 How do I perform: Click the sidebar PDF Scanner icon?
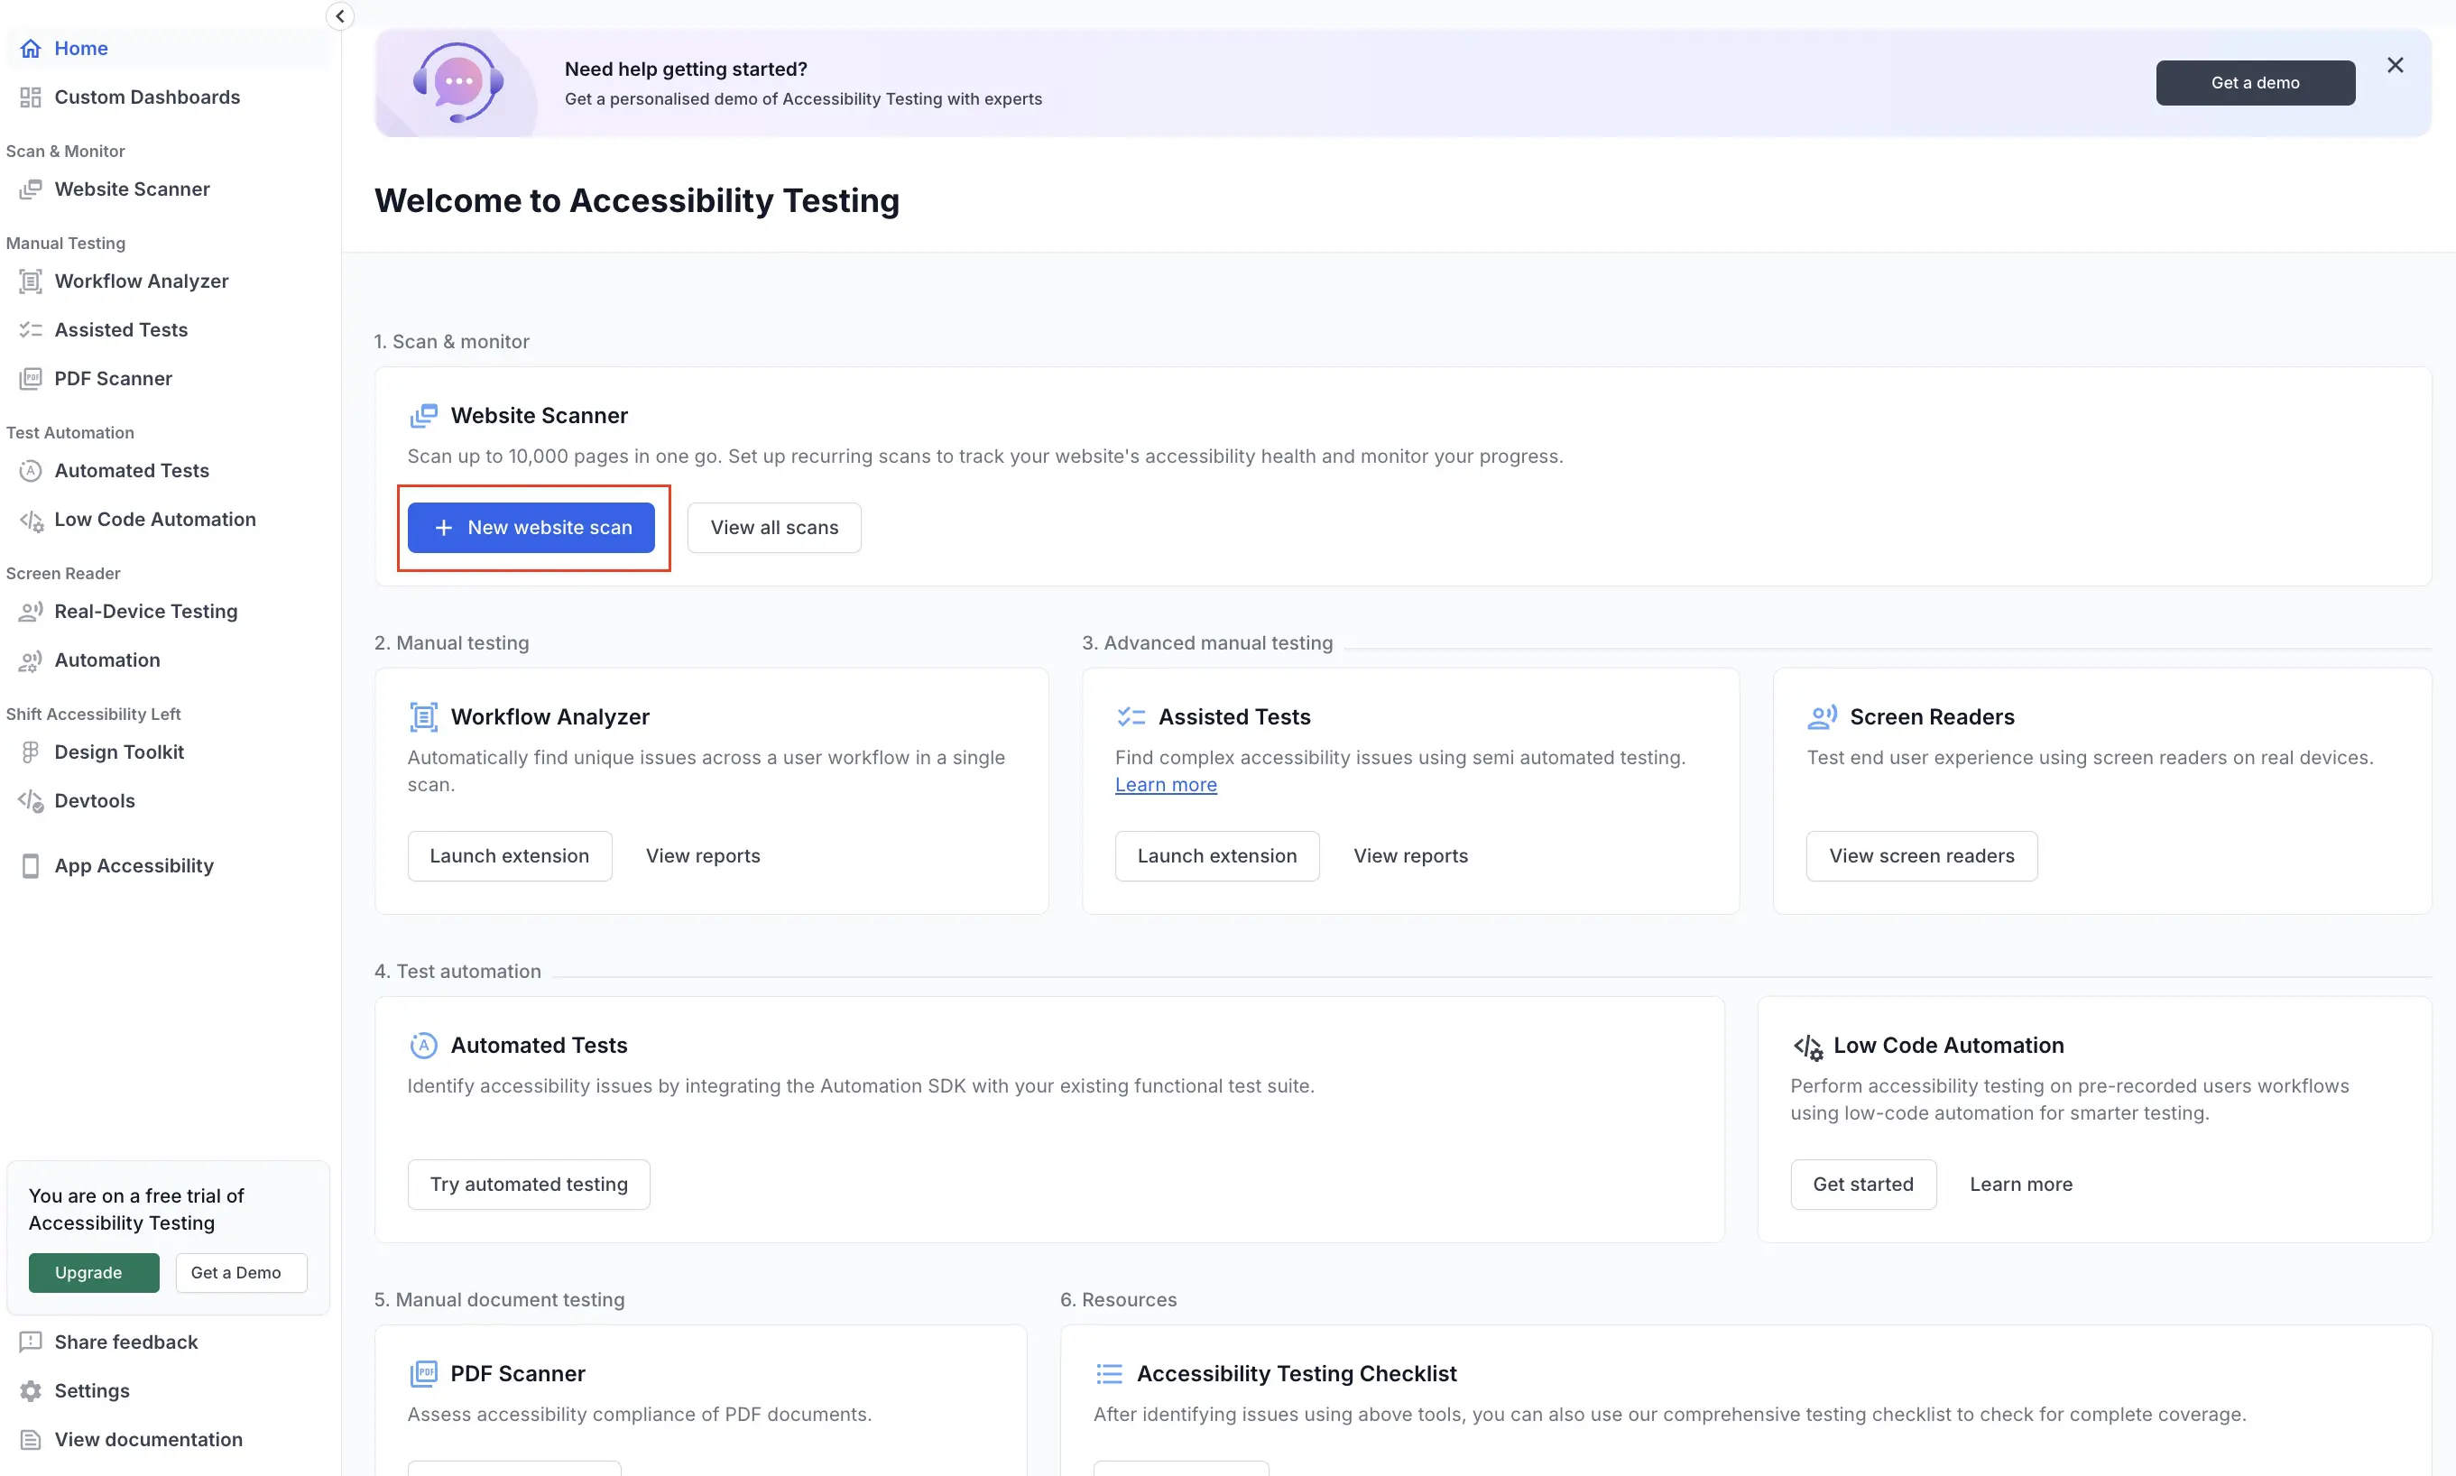[31, 378]
